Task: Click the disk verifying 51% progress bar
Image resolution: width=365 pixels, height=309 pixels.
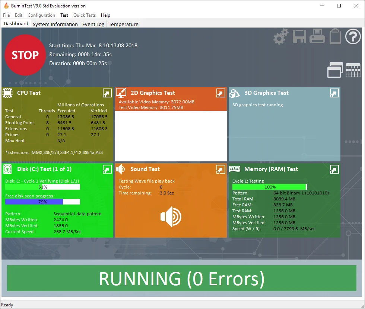Action: click(x=42, y=187)
